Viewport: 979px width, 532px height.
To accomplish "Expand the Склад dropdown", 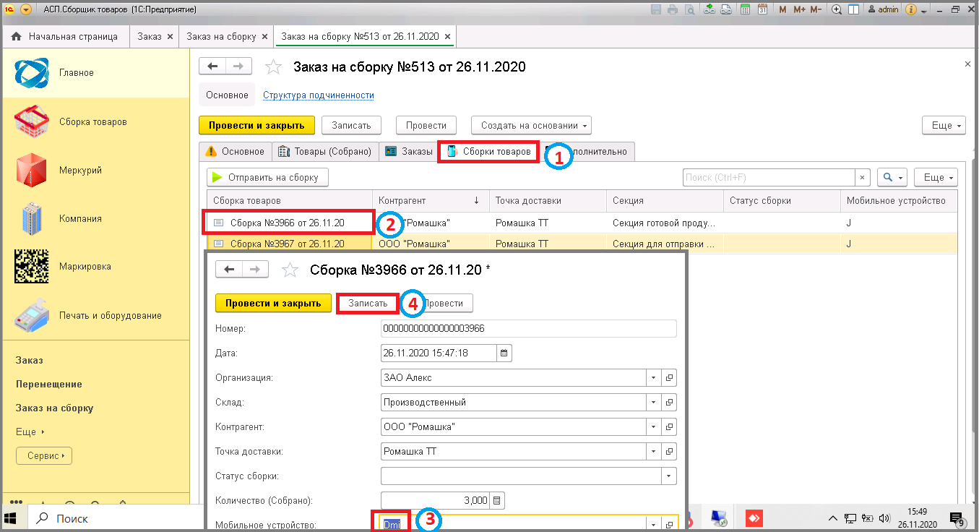I will pyautogui.click(x=654, y=403).
